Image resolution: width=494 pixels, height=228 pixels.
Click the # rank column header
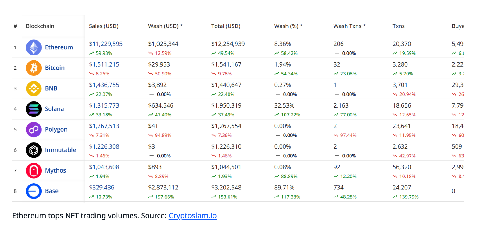tap(15, 26)
